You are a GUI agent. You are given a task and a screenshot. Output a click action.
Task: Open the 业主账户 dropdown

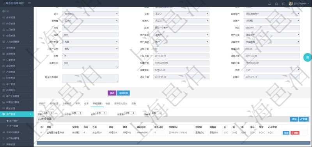tap(272, 14)
